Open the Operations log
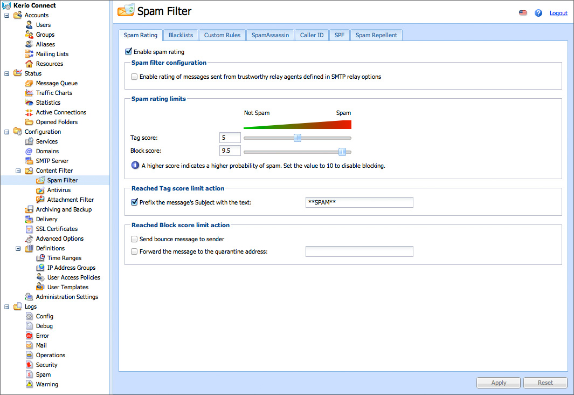Screen dimensions: 574x395 (x=51, y=355)
